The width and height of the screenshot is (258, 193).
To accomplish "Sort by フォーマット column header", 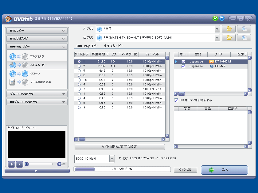I will pos(152,54).
